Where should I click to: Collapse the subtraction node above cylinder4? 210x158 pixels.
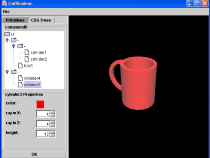(x=7, y=72)
